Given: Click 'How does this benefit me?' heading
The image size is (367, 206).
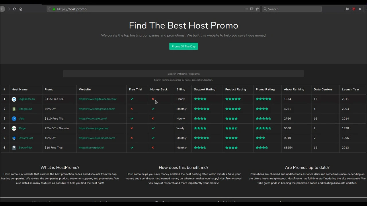Looking at the screenshot, I should 183,168.
